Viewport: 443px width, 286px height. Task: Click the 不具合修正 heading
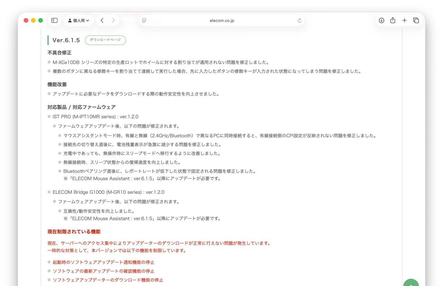[60, 53]
